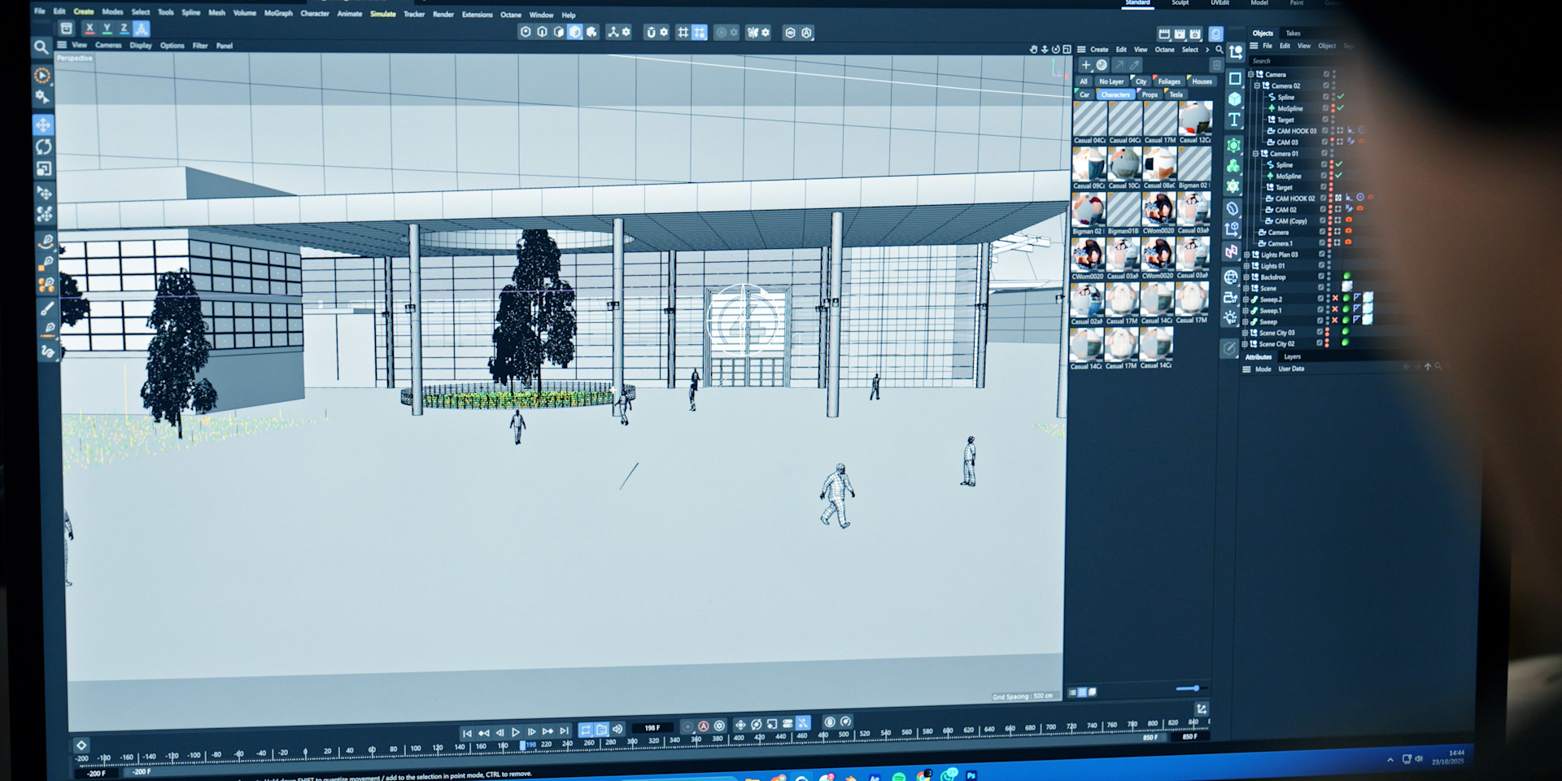Select the Rotate tool in left toolbar

pos(43,146)
